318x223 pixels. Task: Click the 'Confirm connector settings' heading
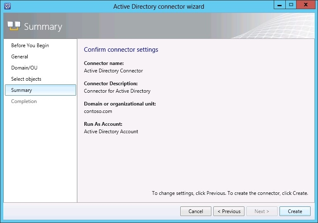coord(121,50)
